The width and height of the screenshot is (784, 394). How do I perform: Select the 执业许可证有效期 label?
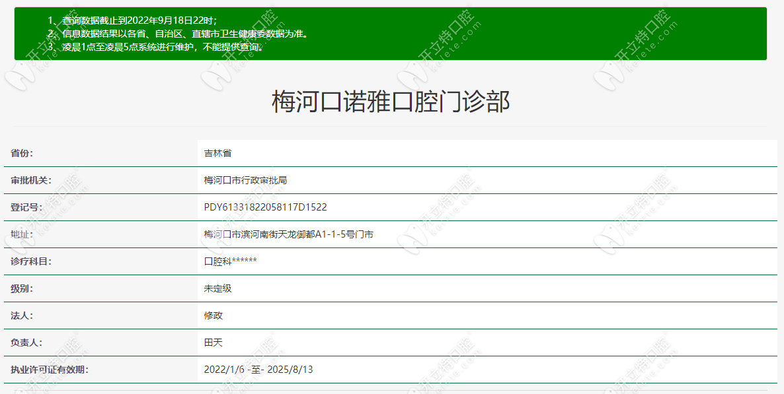tap(50, 370)
